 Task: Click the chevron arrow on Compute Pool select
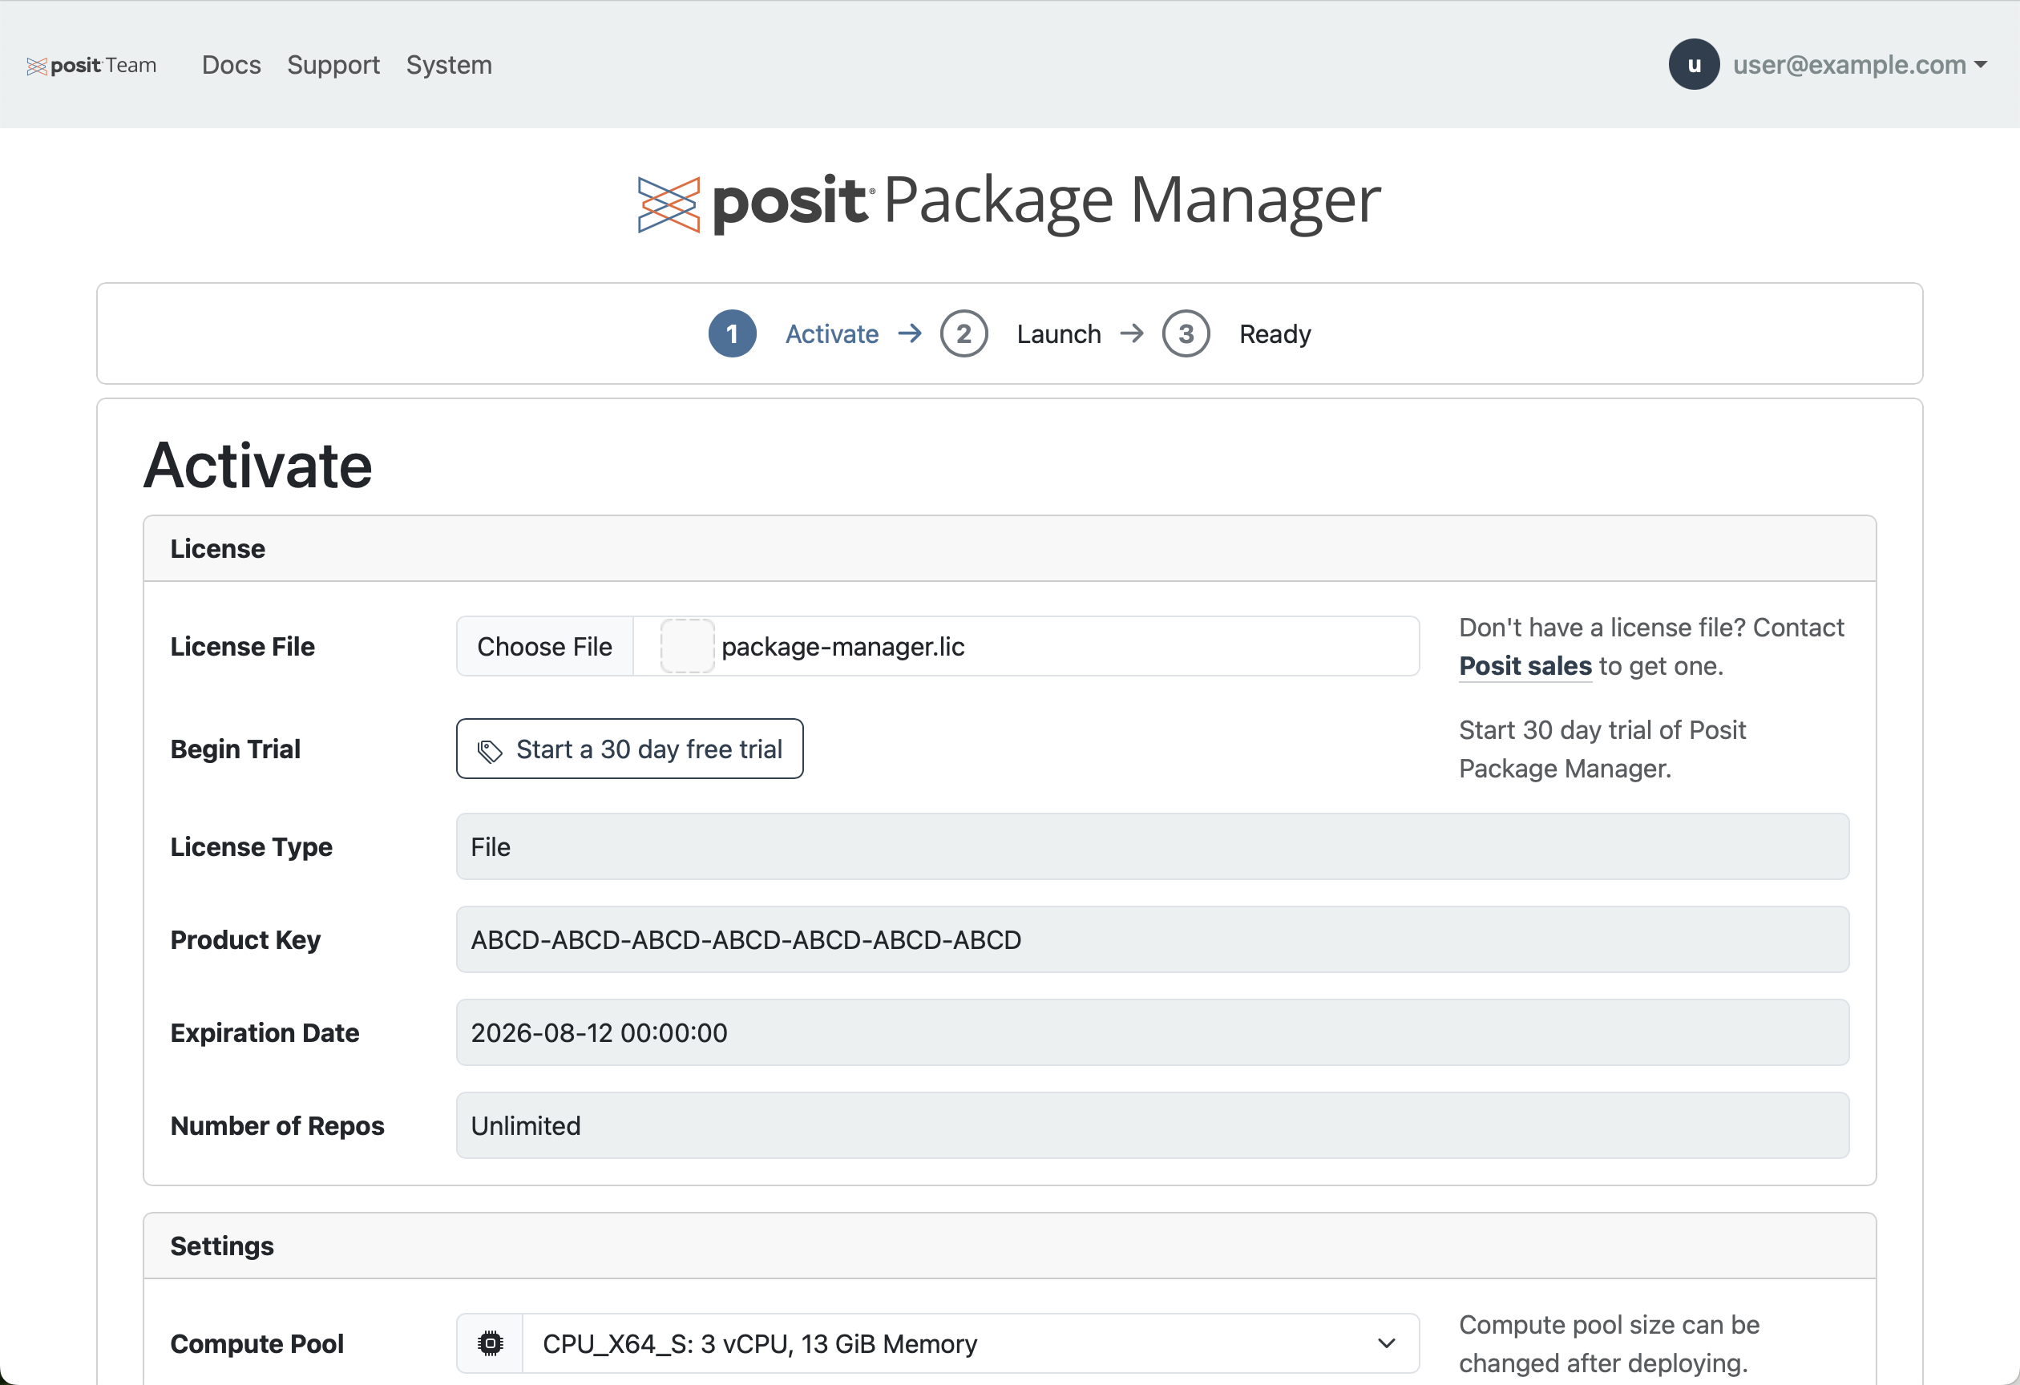[x=1385, y=1343]
